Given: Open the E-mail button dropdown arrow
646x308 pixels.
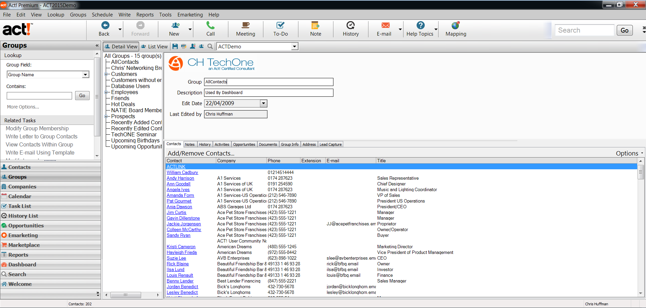Looking at the screenshot, I should click(x=400, y=29).
